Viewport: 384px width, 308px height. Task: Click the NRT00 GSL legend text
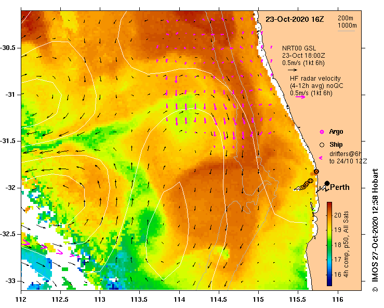299,48
